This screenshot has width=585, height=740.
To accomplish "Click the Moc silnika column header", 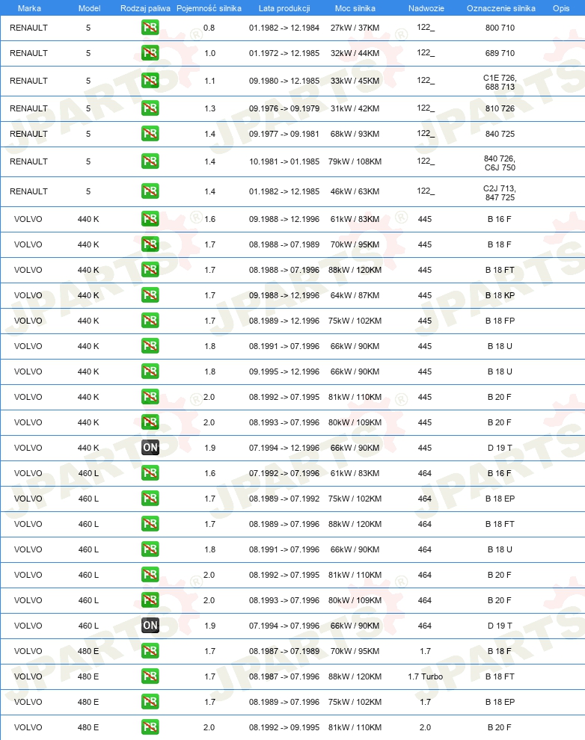I will coord(355,8).
